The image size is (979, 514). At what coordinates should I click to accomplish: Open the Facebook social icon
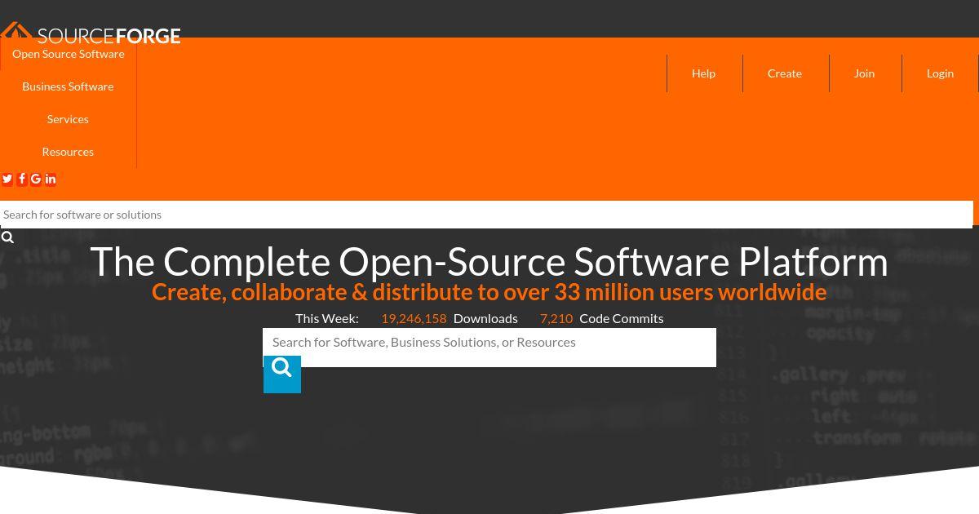(x=22, y=179)
